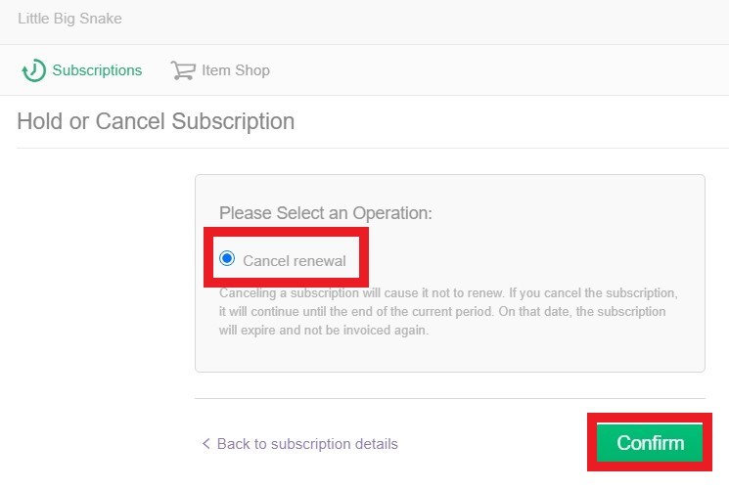Click the white margin left of the operation panel

(98, 293)
